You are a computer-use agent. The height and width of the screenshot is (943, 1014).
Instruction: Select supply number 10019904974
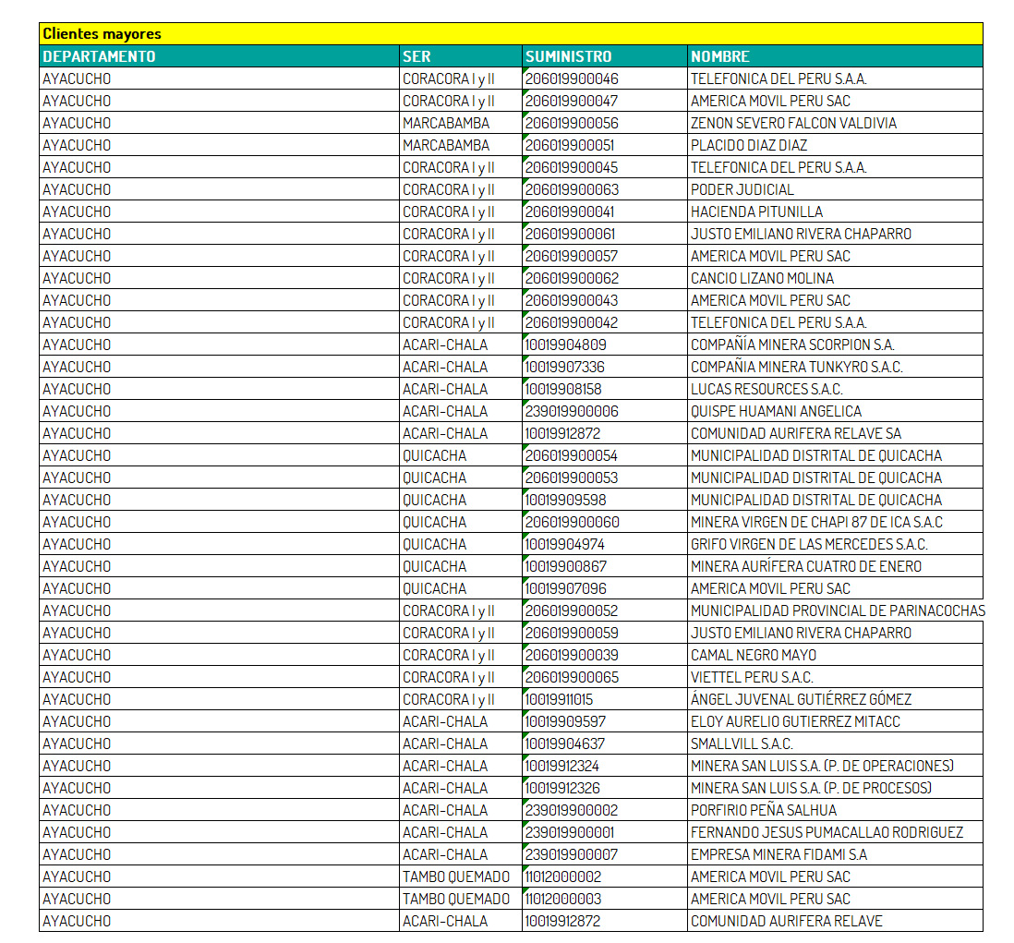(605, 544)
